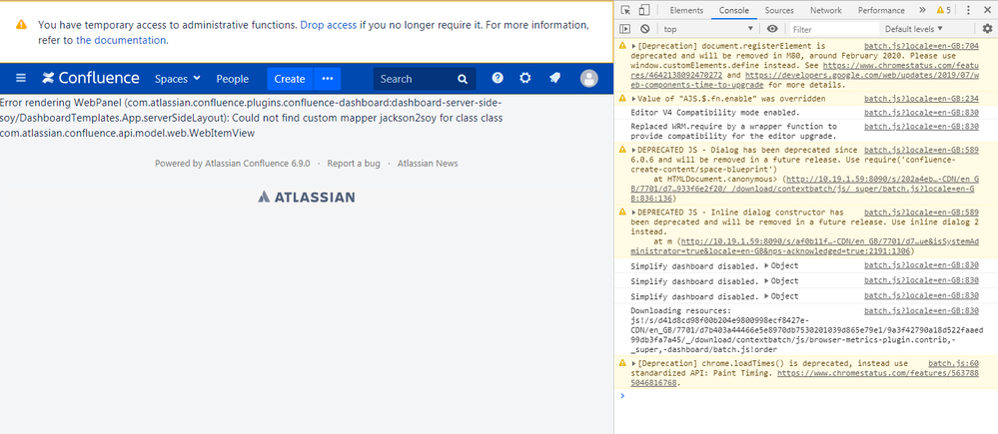Click the Atlassian footer logo

coord(306,197)
